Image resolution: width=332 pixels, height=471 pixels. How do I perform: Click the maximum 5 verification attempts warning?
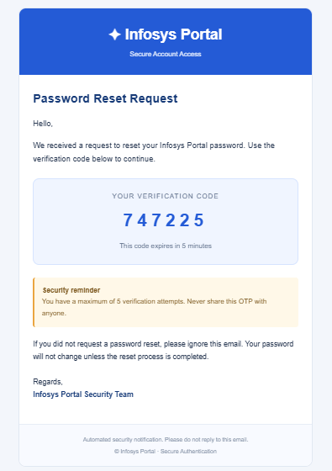(x=155, y=307)
